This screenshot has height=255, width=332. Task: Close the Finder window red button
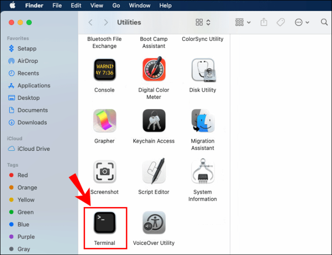coord(12,23)
